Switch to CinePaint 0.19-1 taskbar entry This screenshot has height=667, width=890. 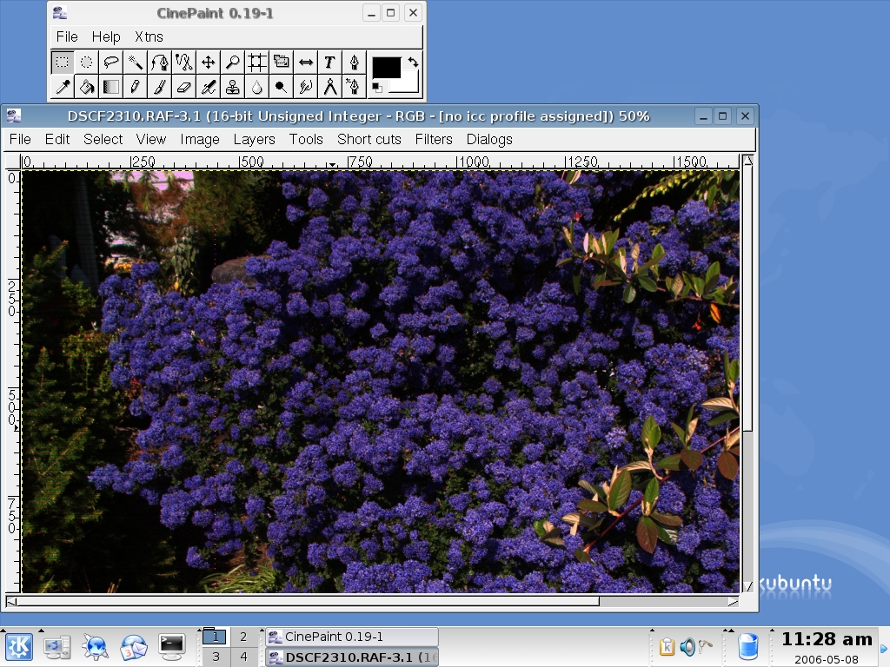pyautogui.click(x=351, y=637)
